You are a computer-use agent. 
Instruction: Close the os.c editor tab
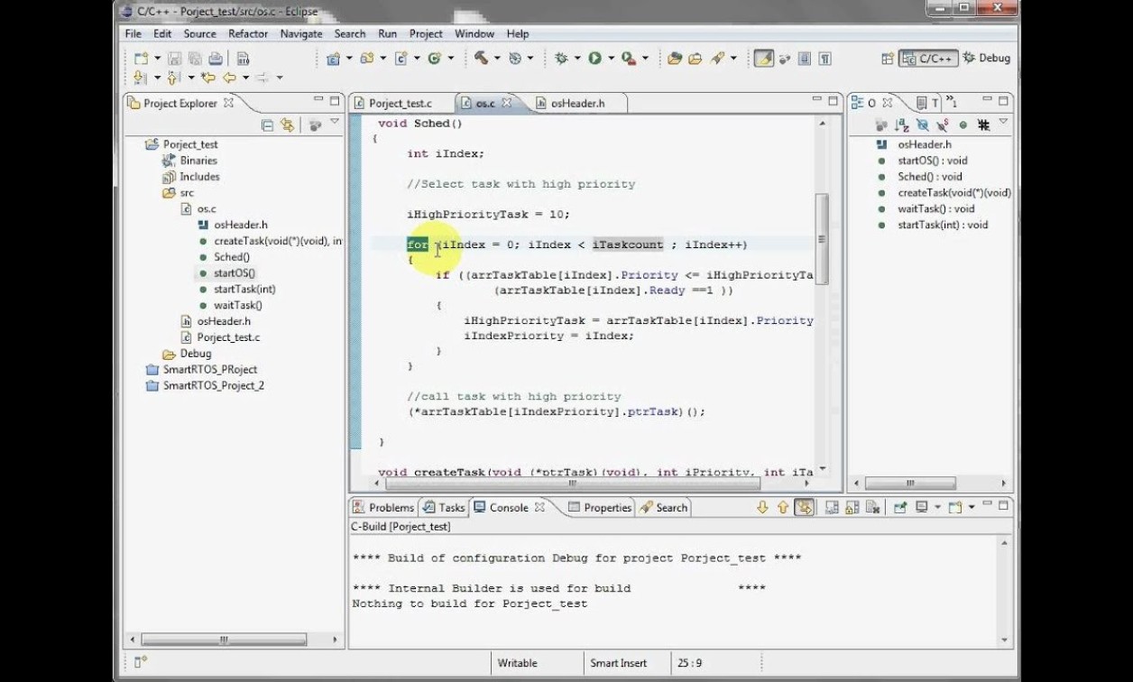pyautogui.click(x=506, y=103)
